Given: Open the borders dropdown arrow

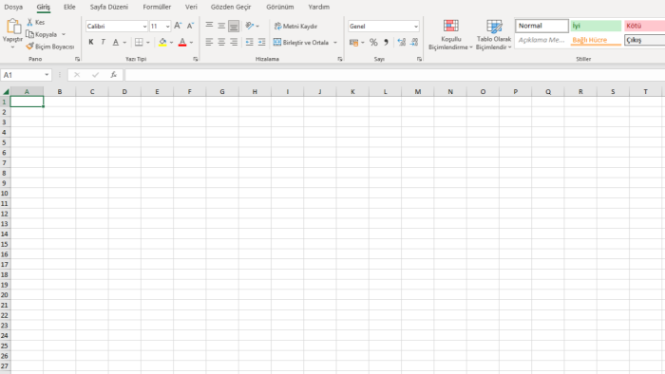Looking at the screenshot, I should coord(148,43).
